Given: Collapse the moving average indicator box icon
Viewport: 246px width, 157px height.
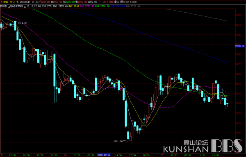Looking at the screenshot, I should [x=25, y=7].
